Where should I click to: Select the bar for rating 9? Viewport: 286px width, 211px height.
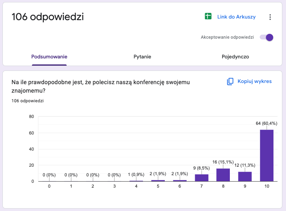click(x=245, y=176)
